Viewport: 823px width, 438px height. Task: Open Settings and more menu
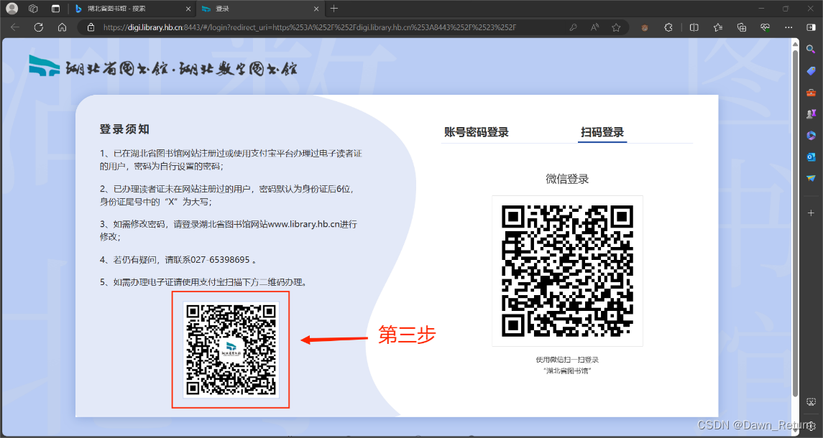coord(788,27)
